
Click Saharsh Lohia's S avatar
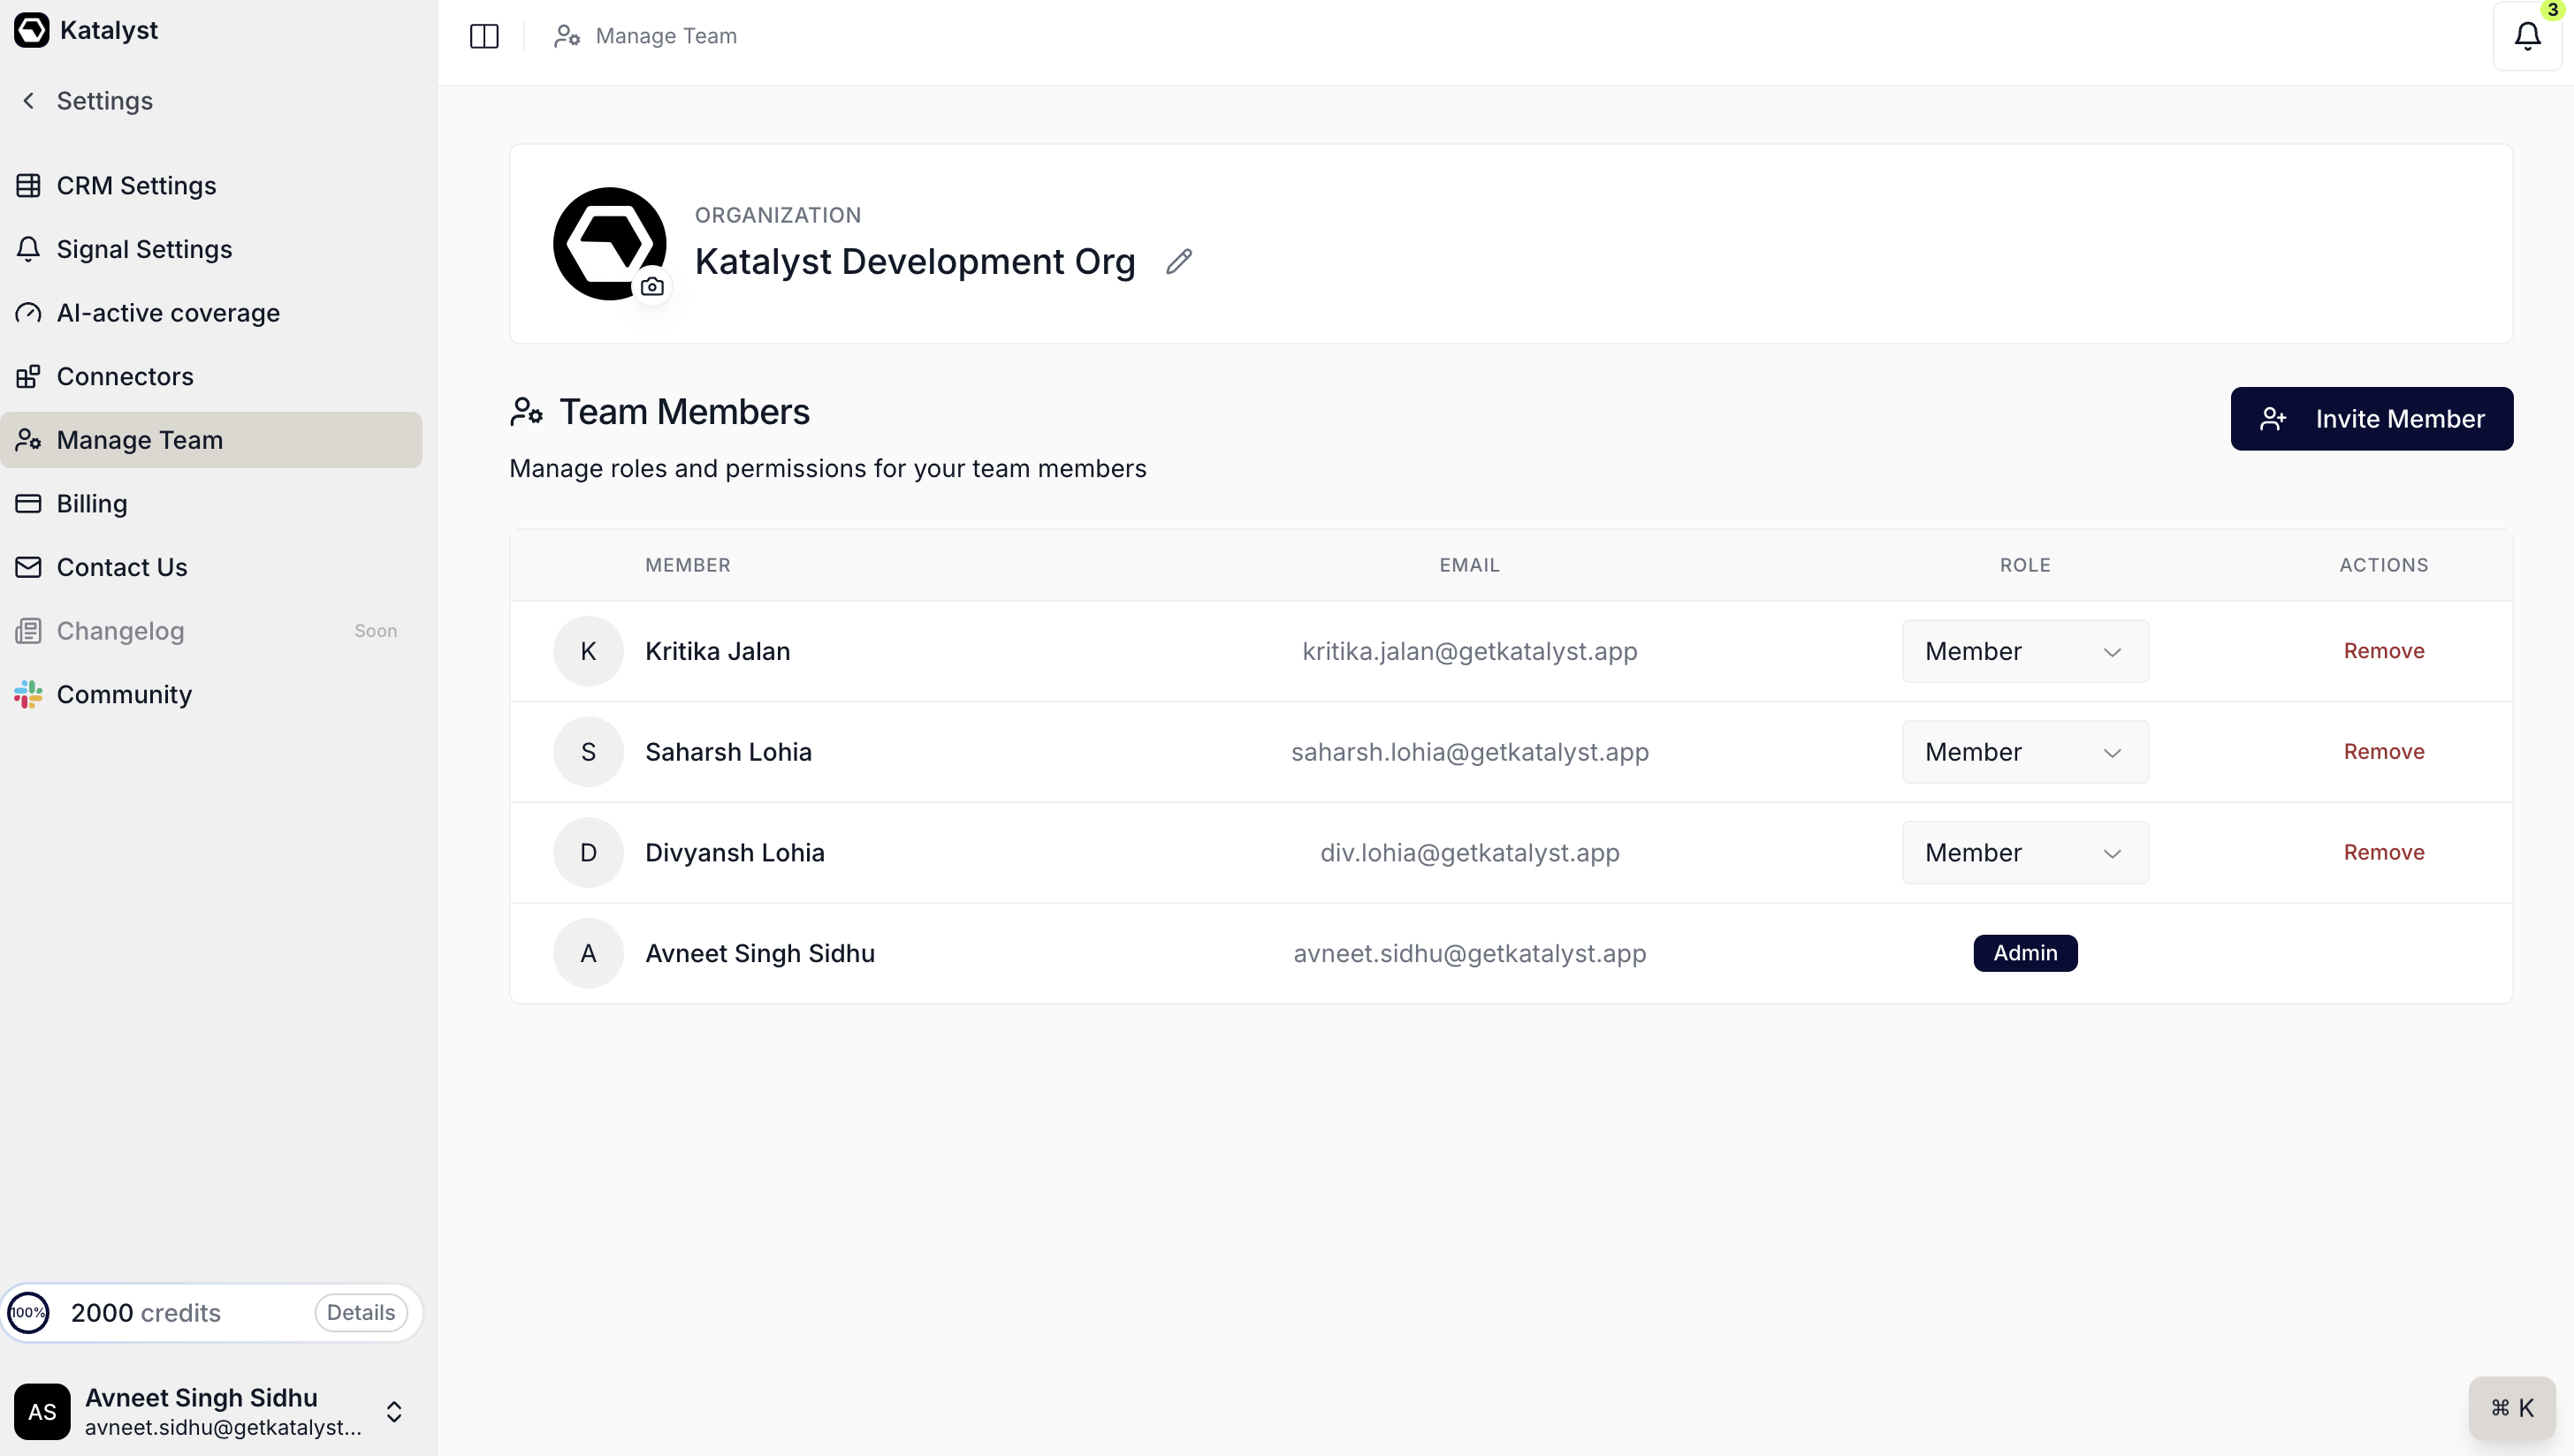(588, 752)
